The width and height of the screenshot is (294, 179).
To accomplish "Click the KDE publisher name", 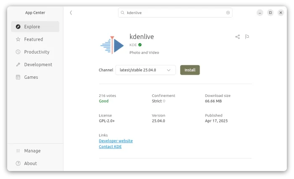I will tap(133, 45).
